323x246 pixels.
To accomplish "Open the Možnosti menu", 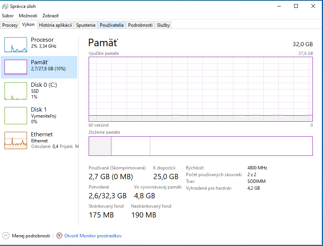I will (x=28, y=16).
